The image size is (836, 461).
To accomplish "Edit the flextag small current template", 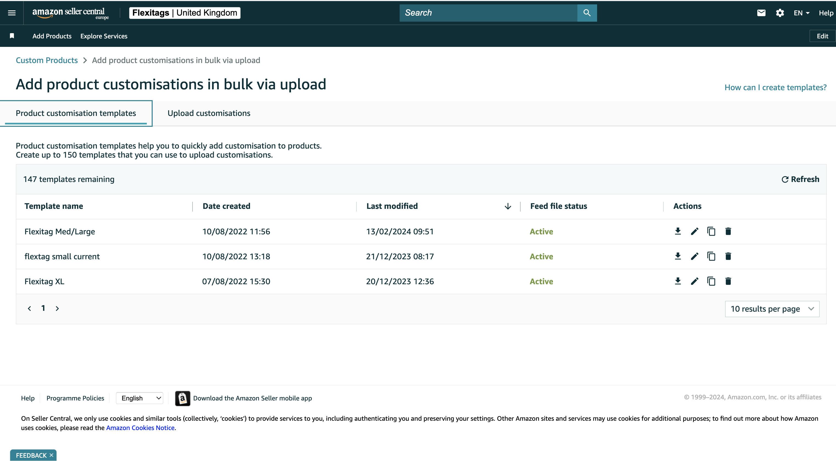I will tap(694, 256).
